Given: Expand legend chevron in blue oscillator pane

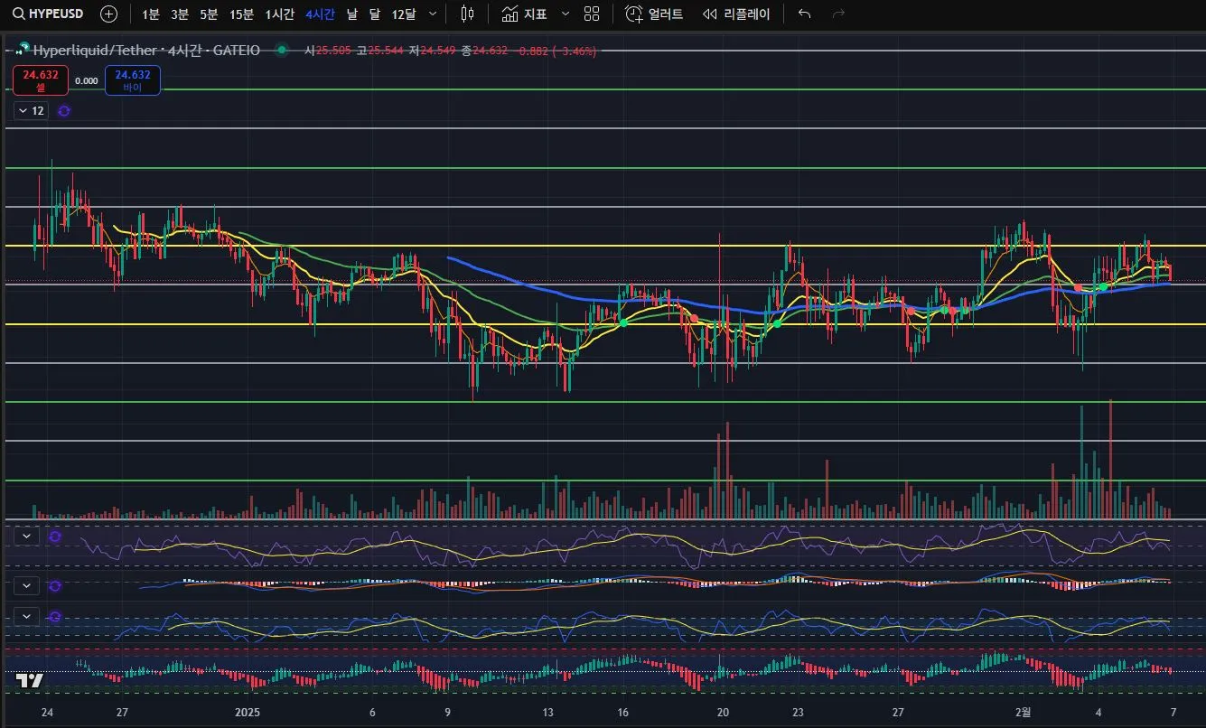Looking at the screenshot, I should [27, 616].
